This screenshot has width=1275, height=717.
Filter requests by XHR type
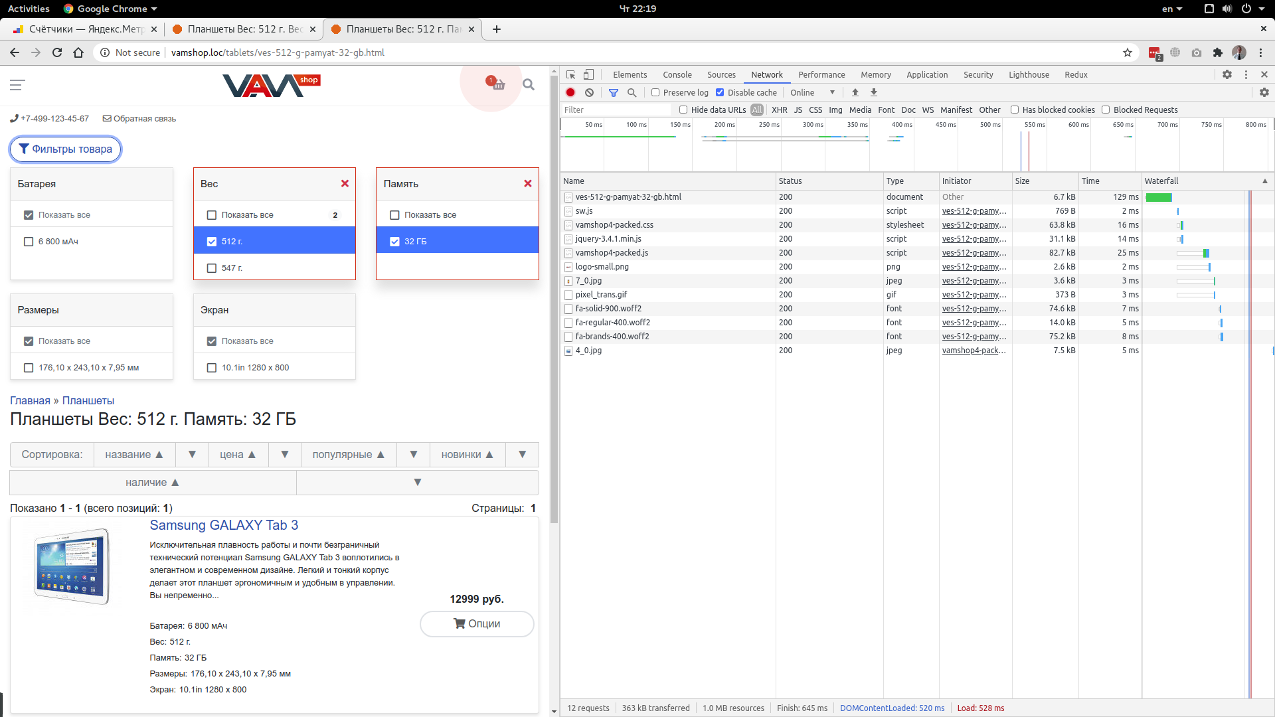coord(779,110)
